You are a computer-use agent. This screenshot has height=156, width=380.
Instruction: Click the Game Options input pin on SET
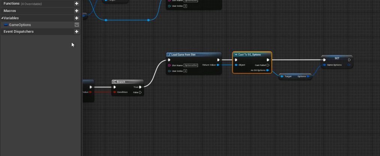click(325, 65)
